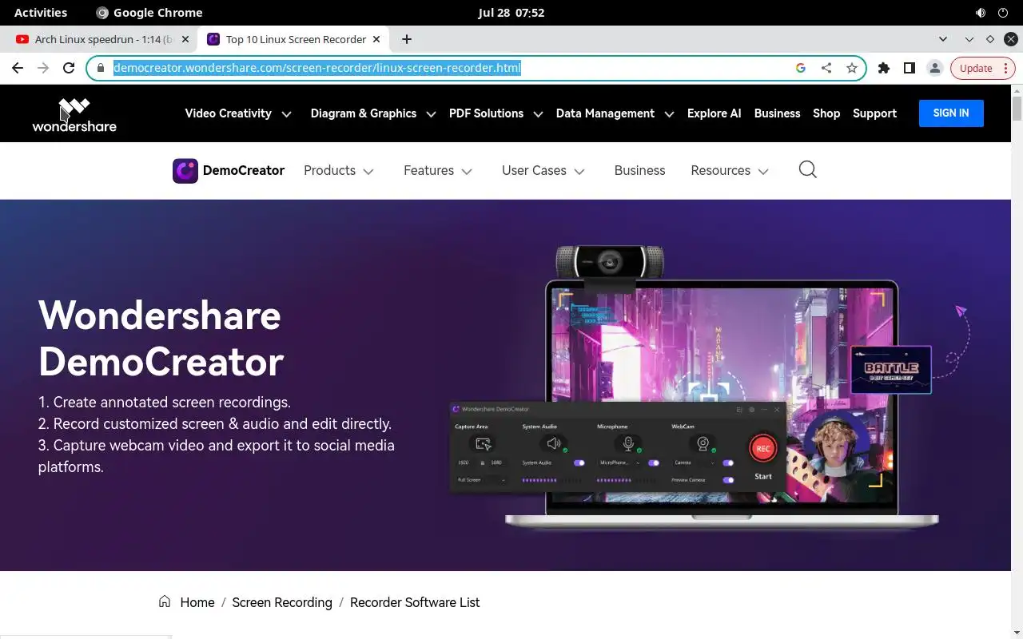Open the DemoCreator Business link

point(639,170)
